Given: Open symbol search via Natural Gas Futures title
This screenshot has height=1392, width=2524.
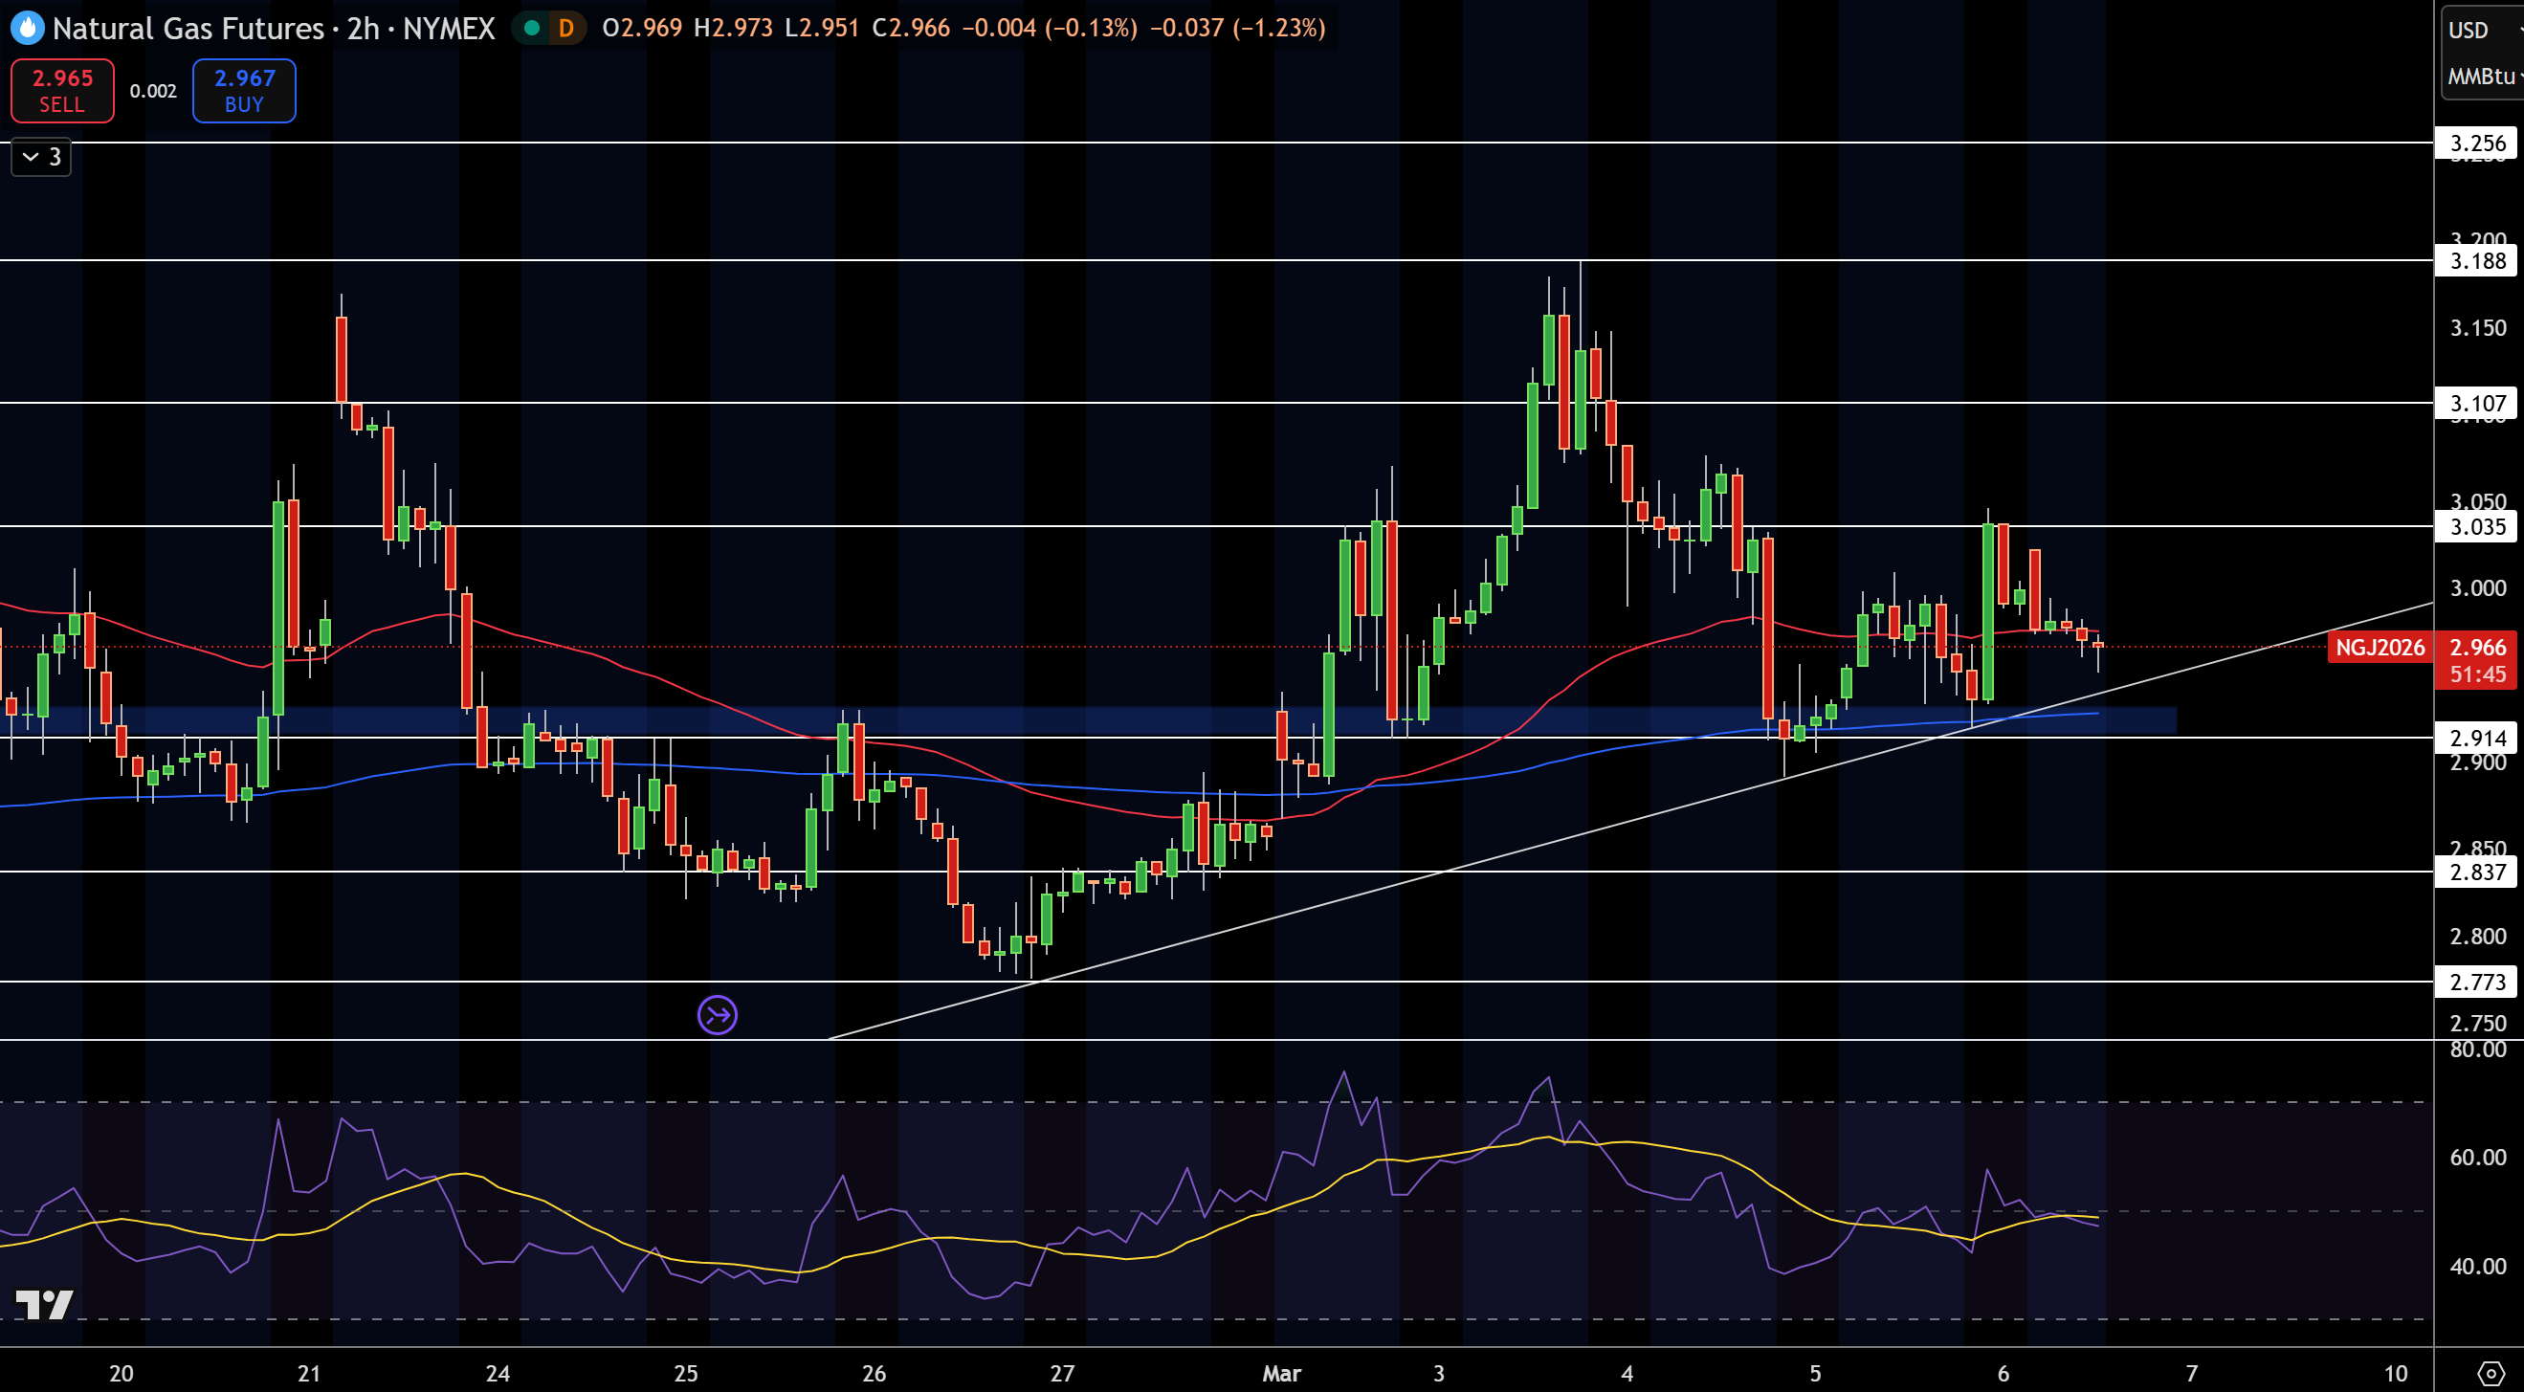Looking at the screenshot, I should click(x=188, y=29).
